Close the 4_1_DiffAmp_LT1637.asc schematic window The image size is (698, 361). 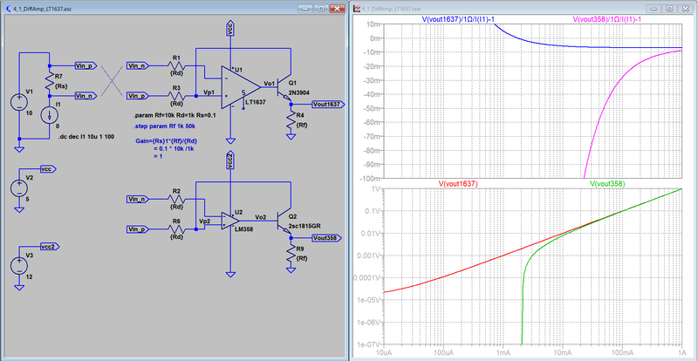pyautogui.click(x=337, y=8)
